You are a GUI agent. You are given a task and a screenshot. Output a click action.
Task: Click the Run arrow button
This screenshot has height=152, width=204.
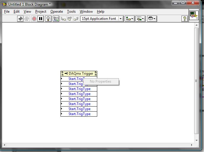20,19
